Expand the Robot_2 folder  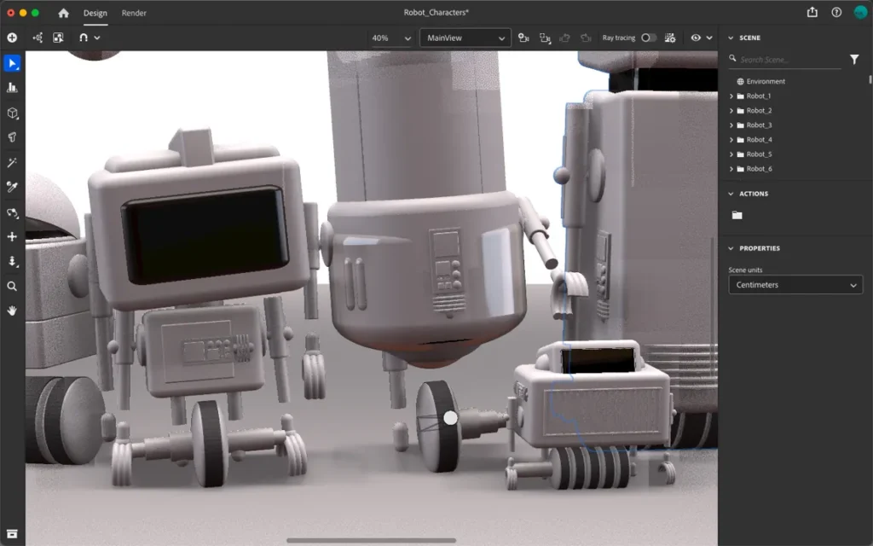(731, 110)
